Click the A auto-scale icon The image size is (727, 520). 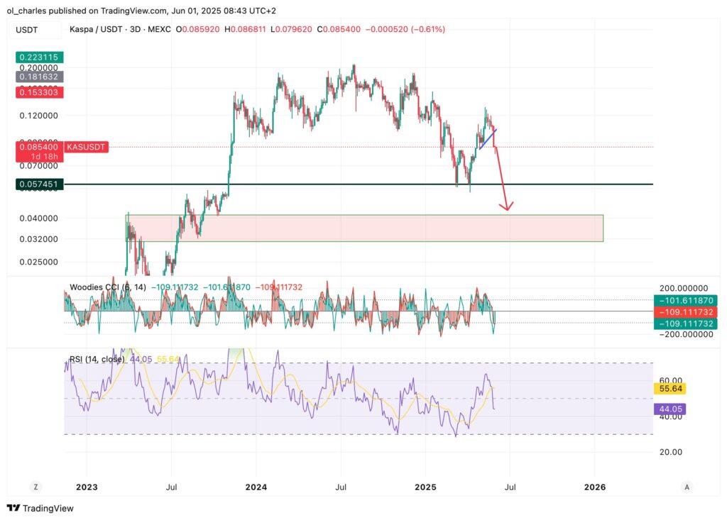(x=686, y=487)
